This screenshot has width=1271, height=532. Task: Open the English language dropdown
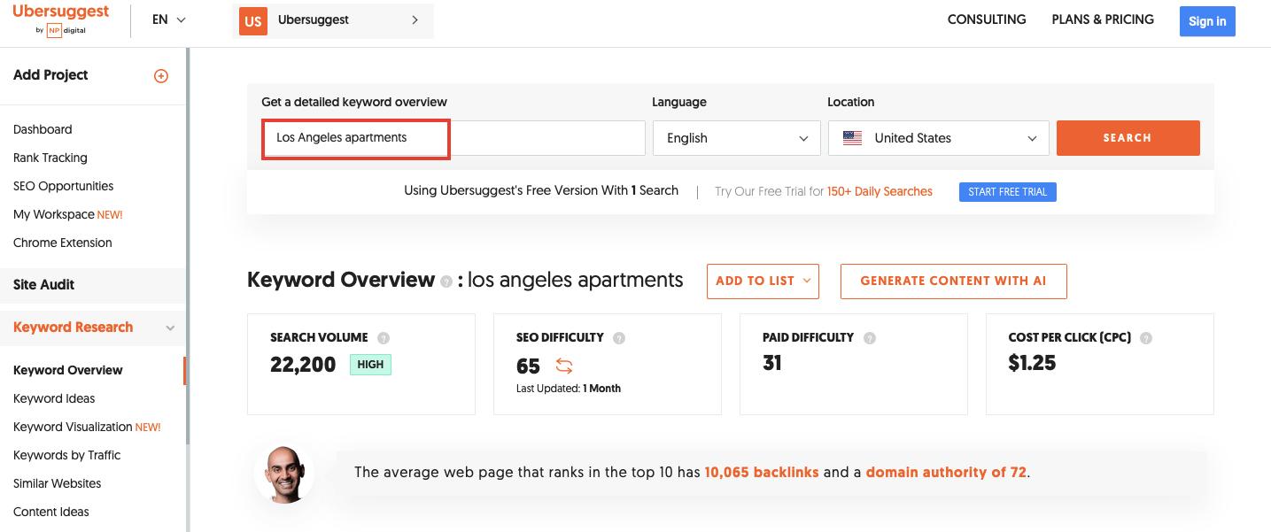tap(737, 138)
